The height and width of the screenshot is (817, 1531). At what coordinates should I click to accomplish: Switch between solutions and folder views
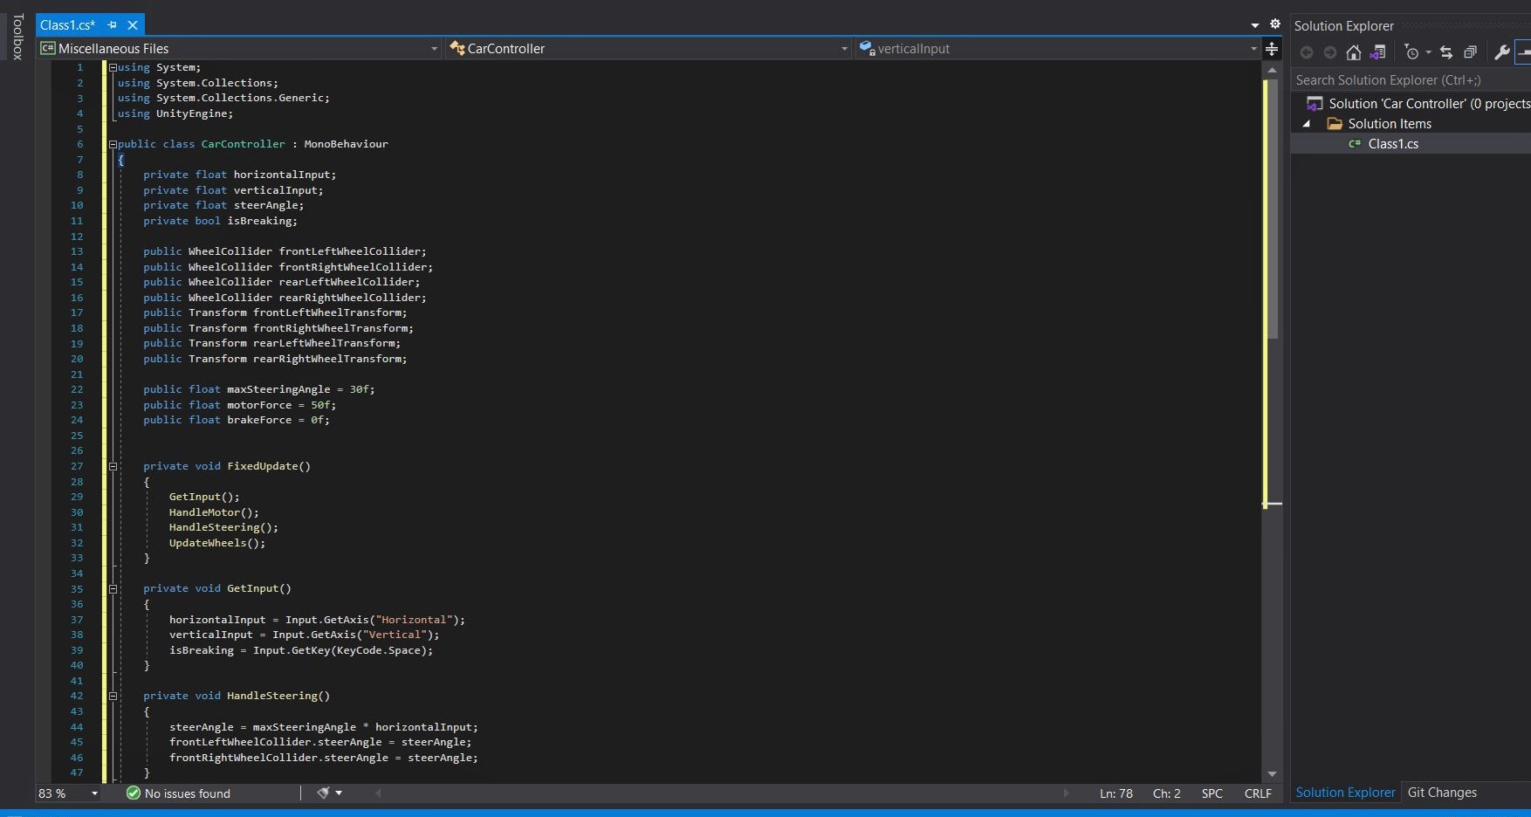coord(1377,52)
